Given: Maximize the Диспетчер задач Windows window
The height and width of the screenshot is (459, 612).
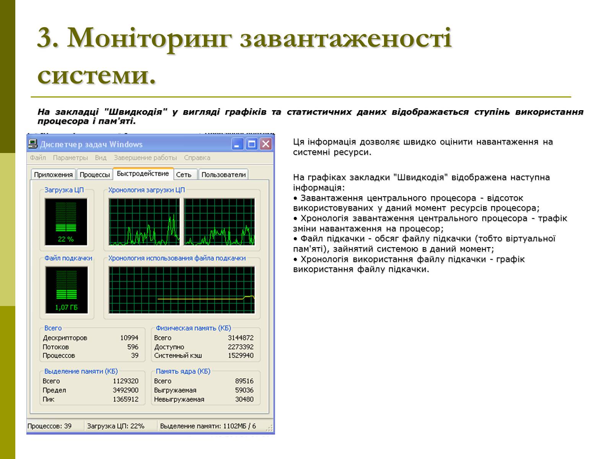Looking at the screenshot, I should (x=252, y=144).
